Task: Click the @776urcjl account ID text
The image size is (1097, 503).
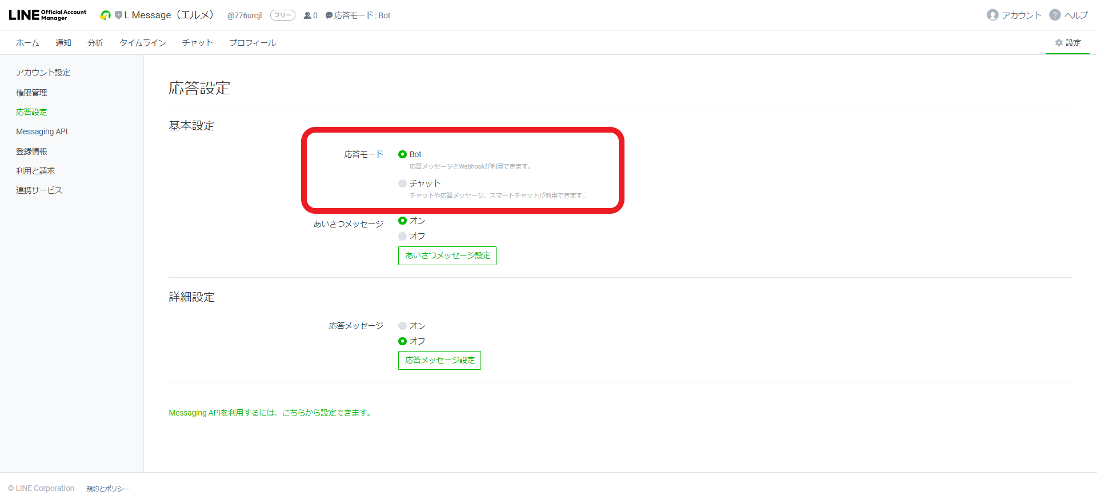Action: (x=245, y=15)
